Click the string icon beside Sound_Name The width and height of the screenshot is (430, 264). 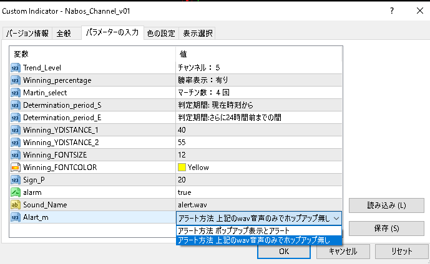[x=16, y=205]
